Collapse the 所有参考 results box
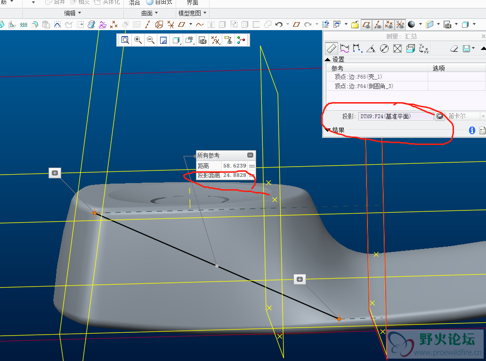This screenshot has height=361, width=486. coord(251,155)
